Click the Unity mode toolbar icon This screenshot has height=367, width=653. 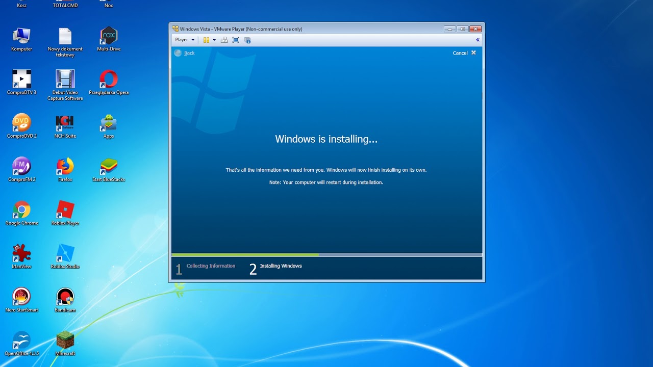click(248, 40)
